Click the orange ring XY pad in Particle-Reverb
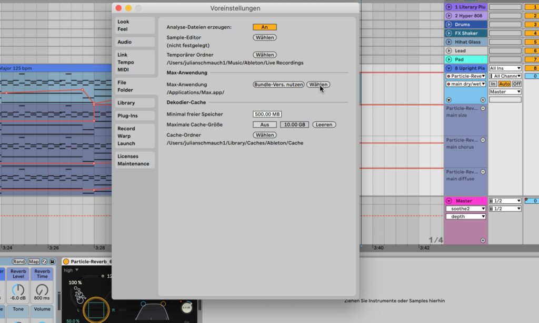The width and height of the screenshot is (539, 323). (96, 310)
